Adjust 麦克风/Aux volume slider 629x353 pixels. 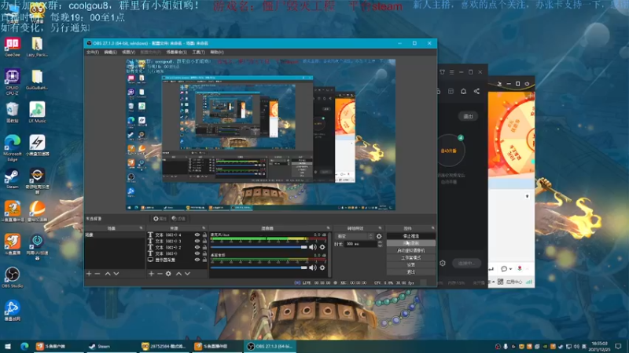tap(259, 247)
